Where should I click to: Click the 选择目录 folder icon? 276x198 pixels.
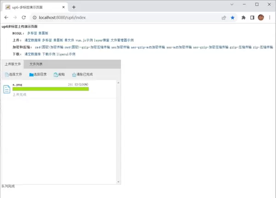[31, 74]
